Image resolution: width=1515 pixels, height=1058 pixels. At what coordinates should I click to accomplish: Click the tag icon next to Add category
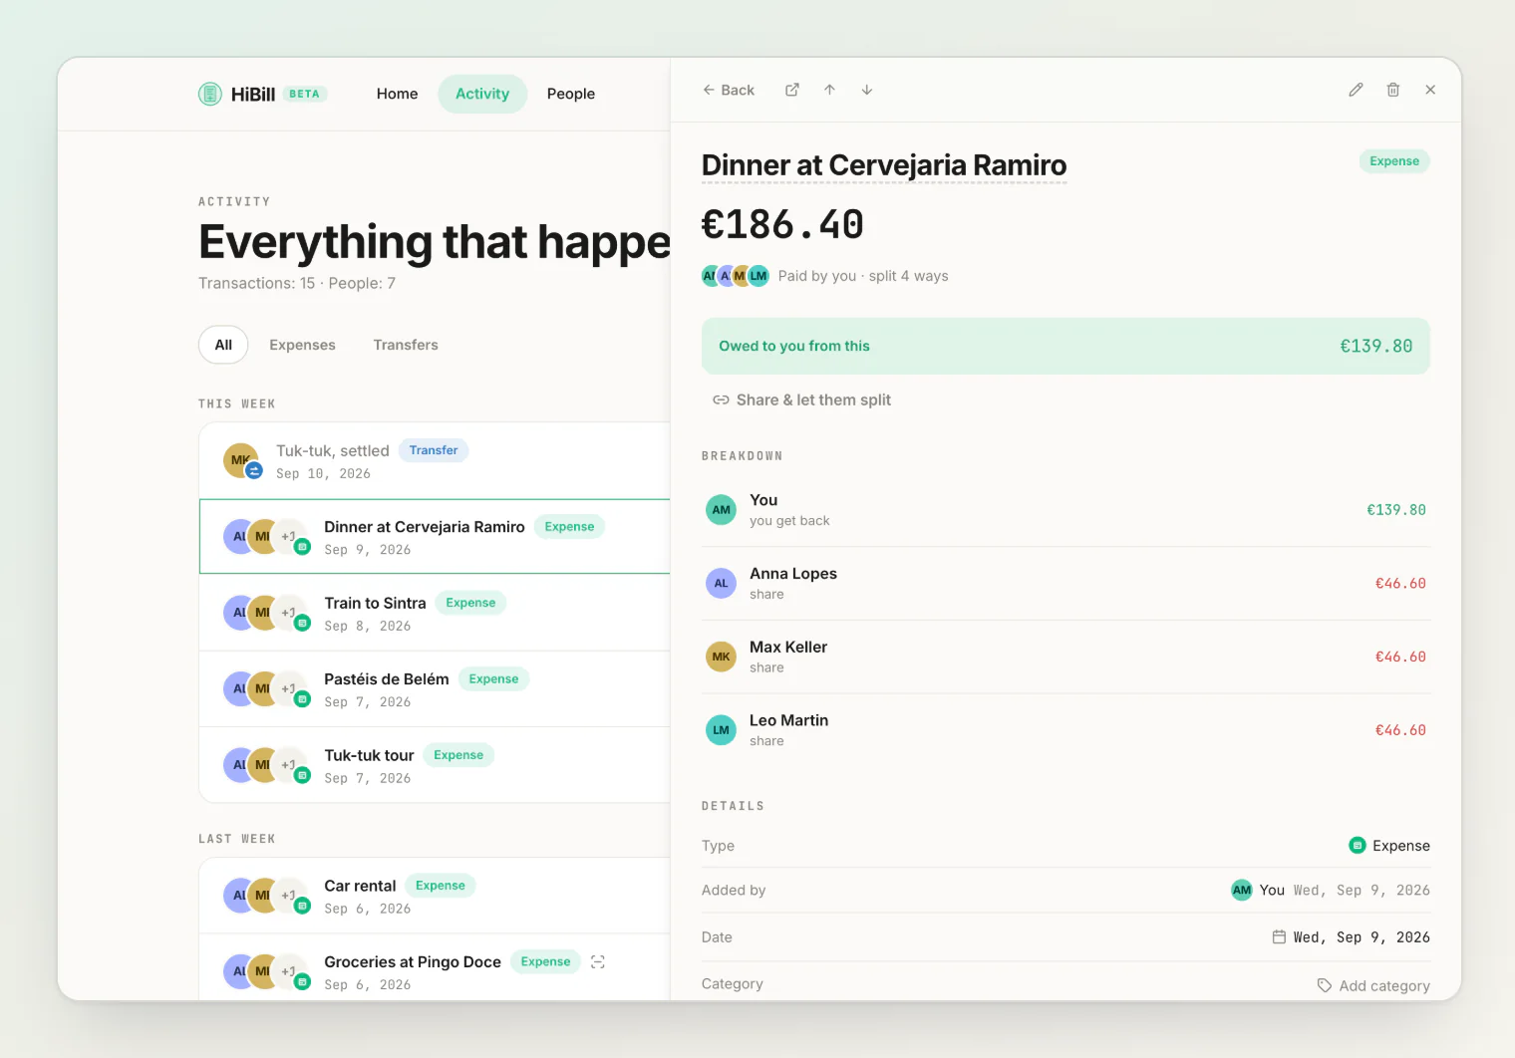pos(1325,985)
